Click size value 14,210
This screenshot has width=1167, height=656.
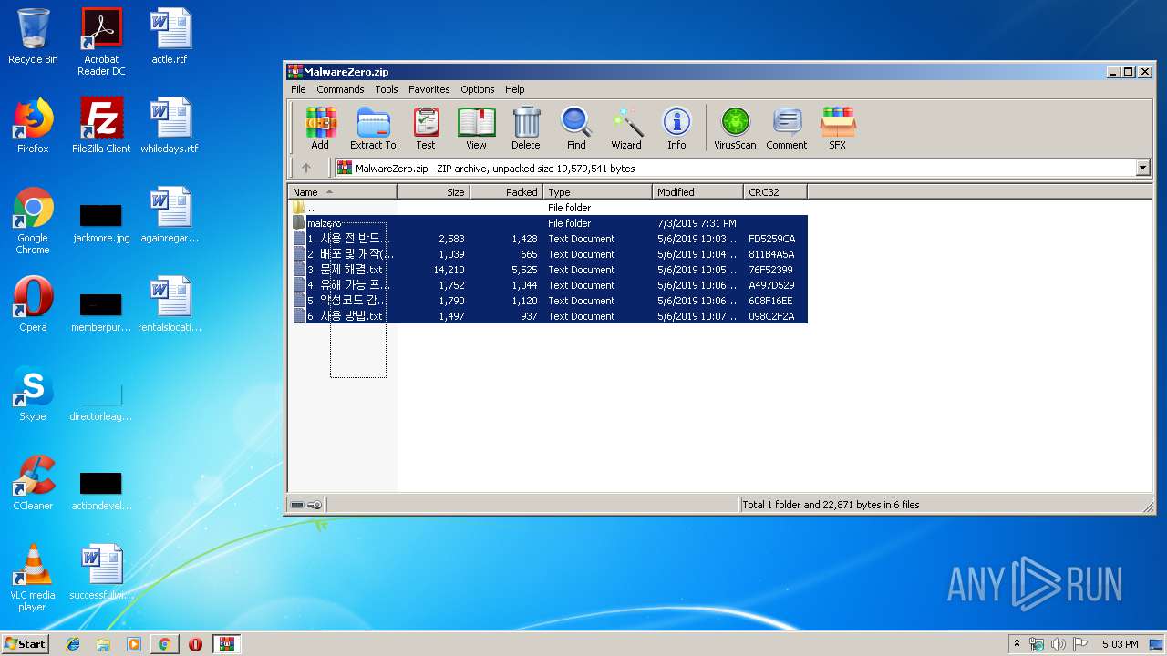pyautogui.click(x=449, y=270)
